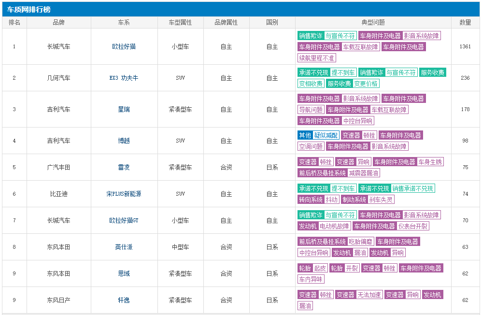Click the 车身生锈 issue tag
The image size is (482, 315).
tap(430, 162)
